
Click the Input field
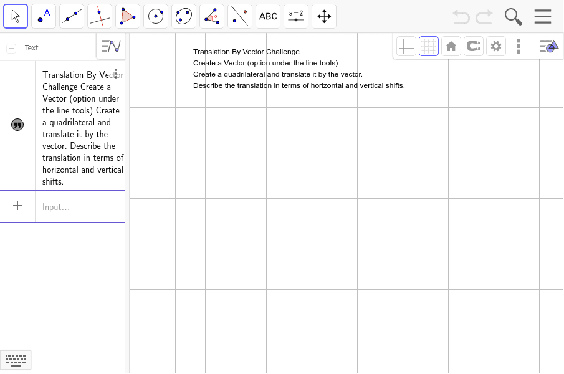80,207
